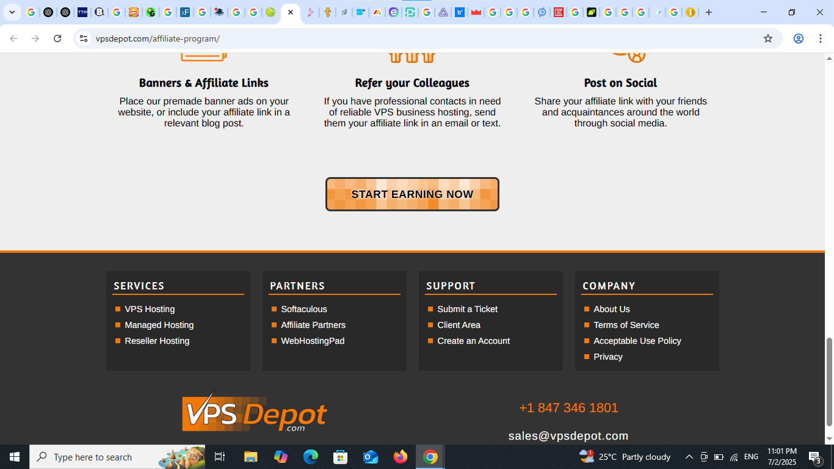Reload the vpsdepot.com page
834x469 pixels.
click(57, 38)
